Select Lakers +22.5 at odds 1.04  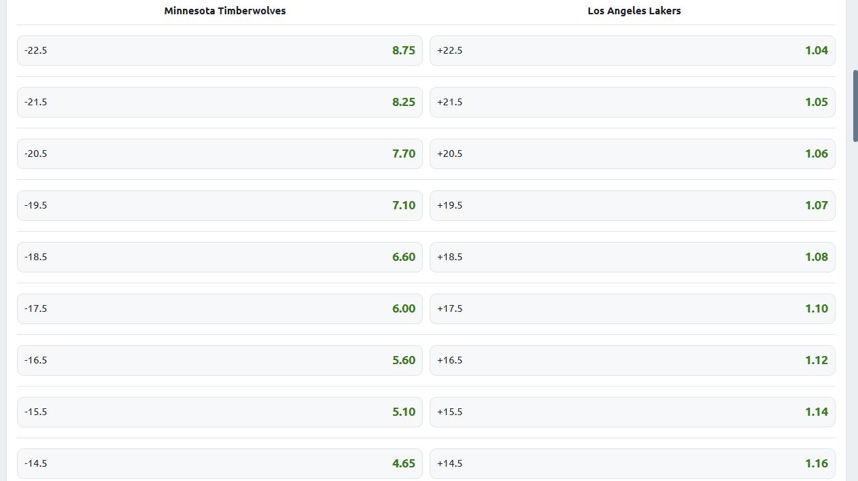click(x=632, y=51)
